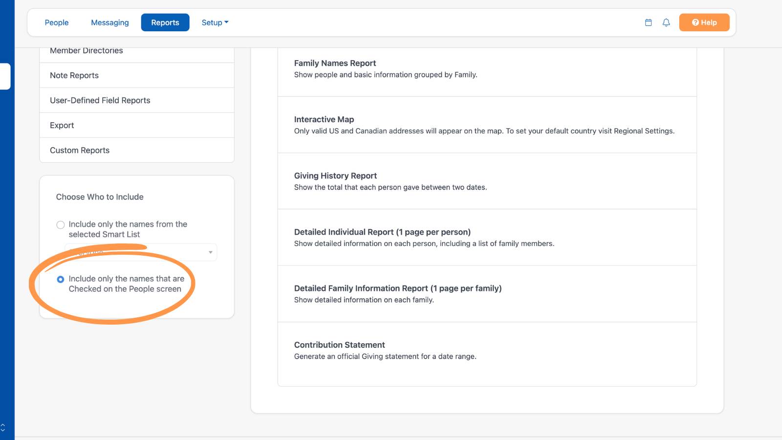Open the Export category
This screenshot has height=440, width=782.
coord(137,125)
